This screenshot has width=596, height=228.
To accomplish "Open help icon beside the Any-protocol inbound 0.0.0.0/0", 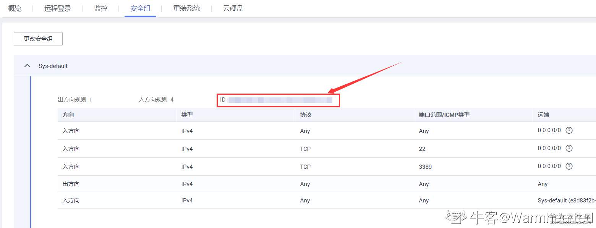I will [569, 130].
